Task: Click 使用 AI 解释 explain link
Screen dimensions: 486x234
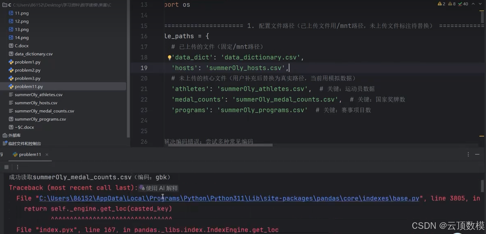Action: pos(159,188)
